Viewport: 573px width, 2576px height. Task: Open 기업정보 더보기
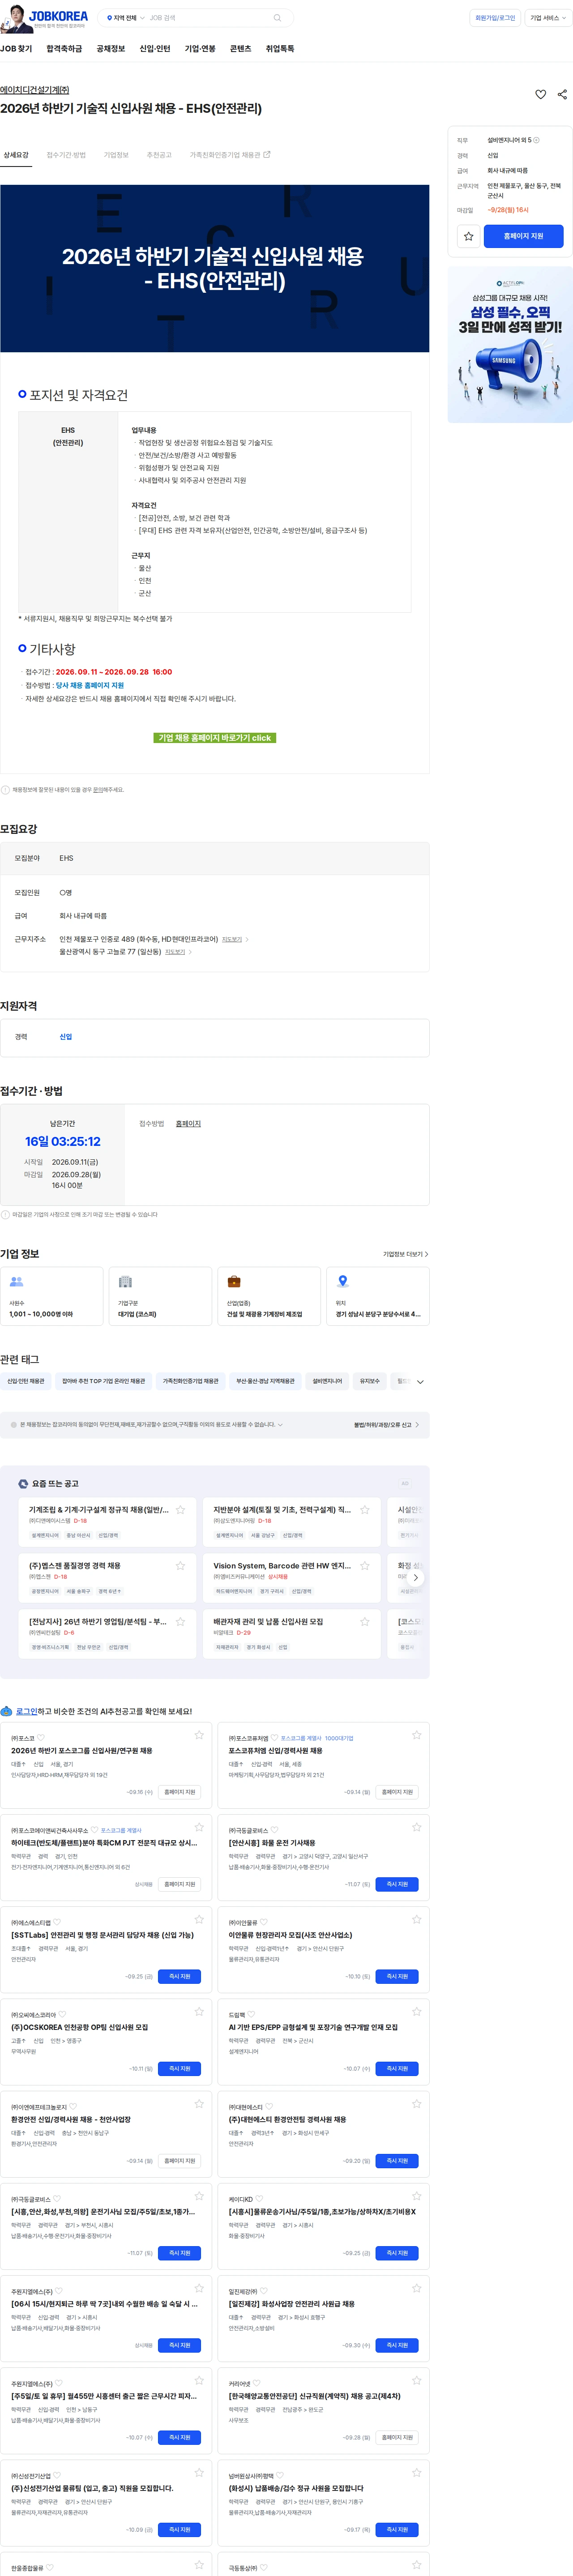tap(405, 1254)
